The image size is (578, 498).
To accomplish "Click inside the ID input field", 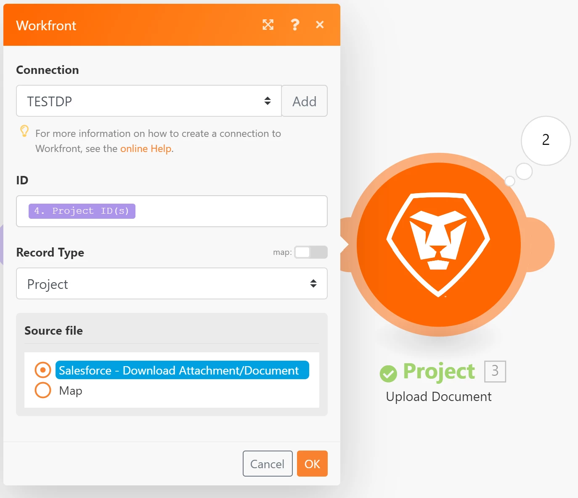I will (172, 211).
